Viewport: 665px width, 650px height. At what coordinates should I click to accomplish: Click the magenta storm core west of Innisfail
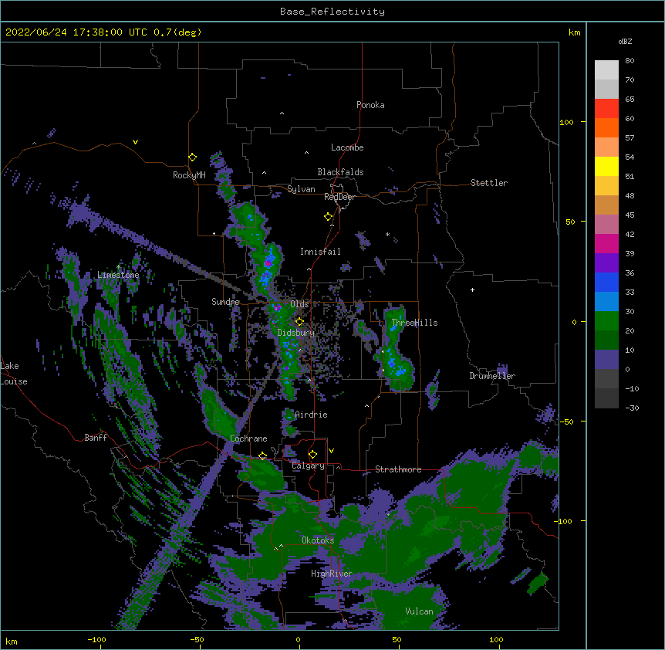click(268, 263)
